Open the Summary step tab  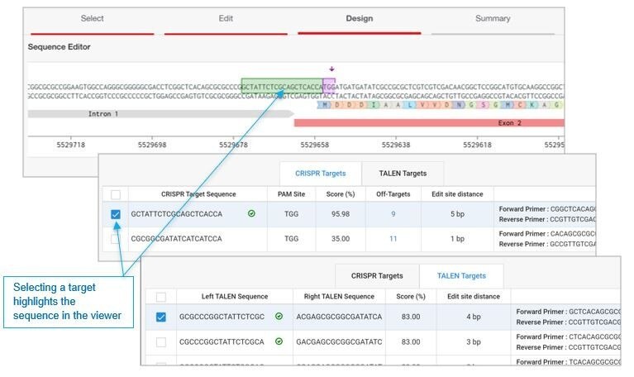pyautogui.click(x=493, y=18)
